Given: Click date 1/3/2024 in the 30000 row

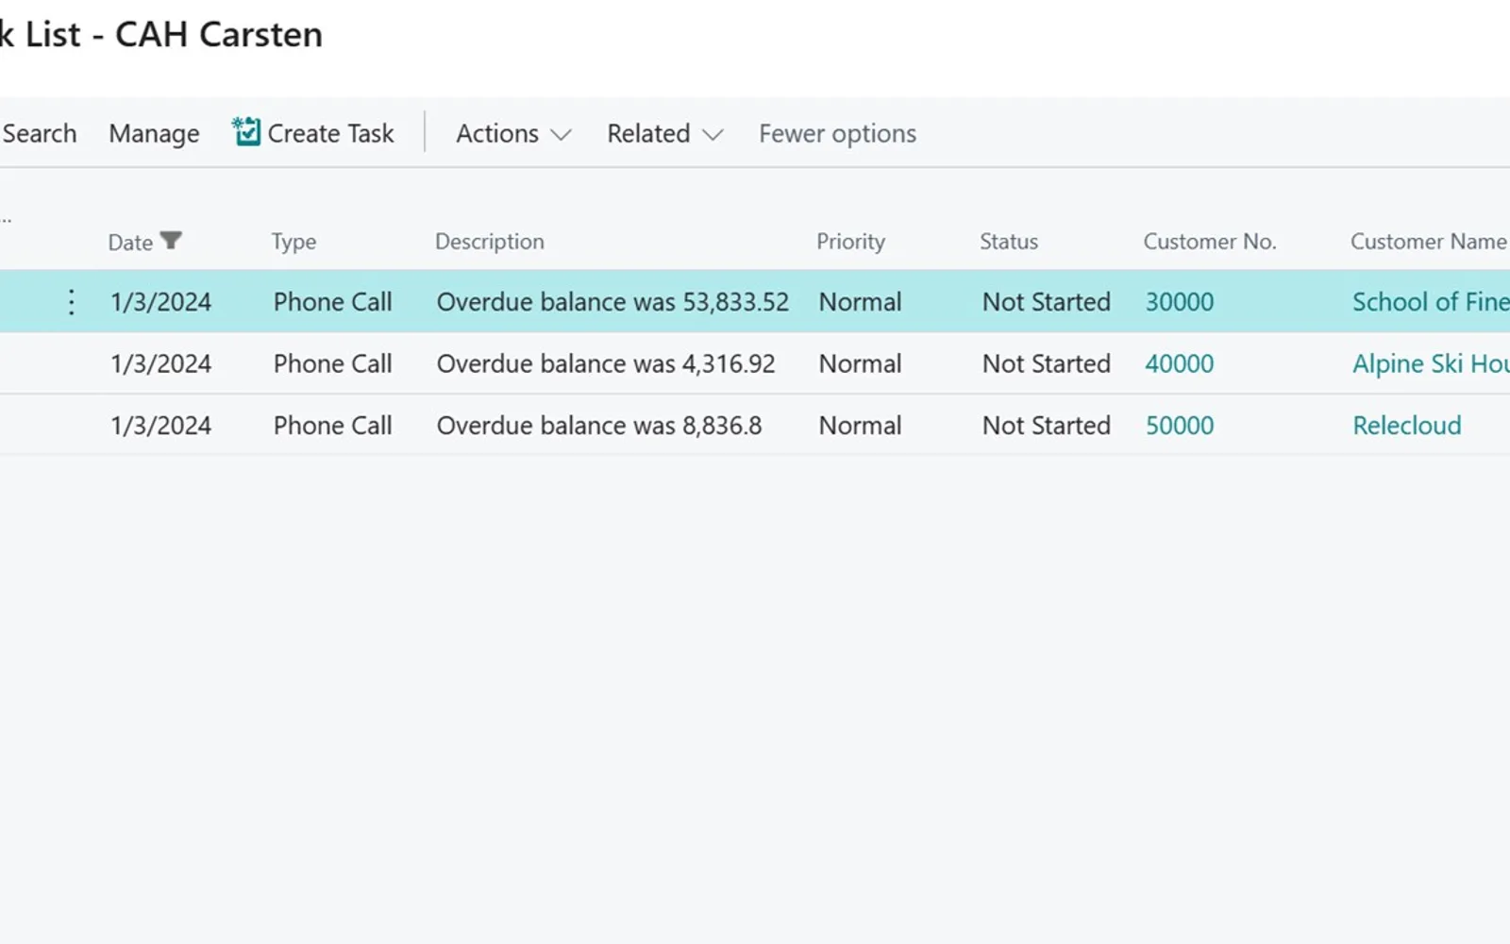Looking at the screenshot, I should pyautogui.click(x=160, y=302).
